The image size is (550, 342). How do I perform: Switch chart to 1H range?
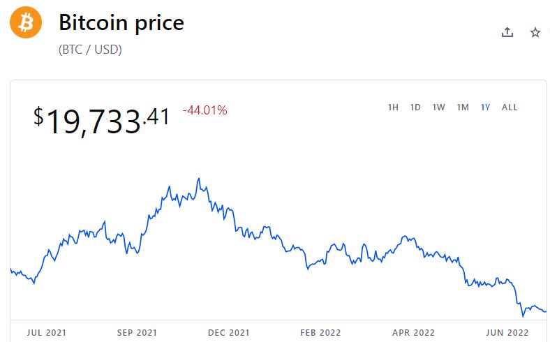tap(393, 107)
